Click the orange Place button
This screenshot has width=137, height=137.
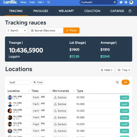tap(71, 31)
